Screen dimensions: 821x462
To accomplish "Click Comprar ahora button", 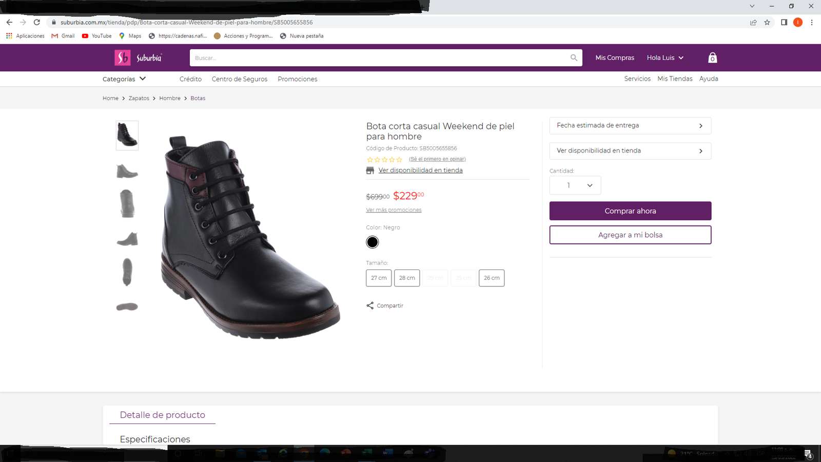I will point(630,211).
